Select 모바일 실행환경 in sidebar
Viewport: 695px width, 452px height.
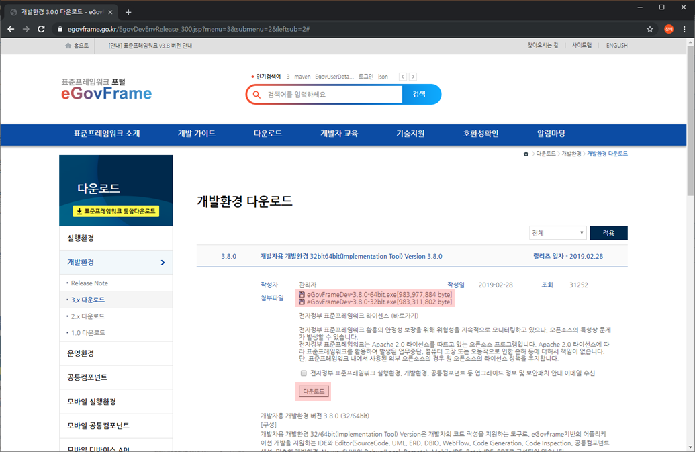point(115,402)
